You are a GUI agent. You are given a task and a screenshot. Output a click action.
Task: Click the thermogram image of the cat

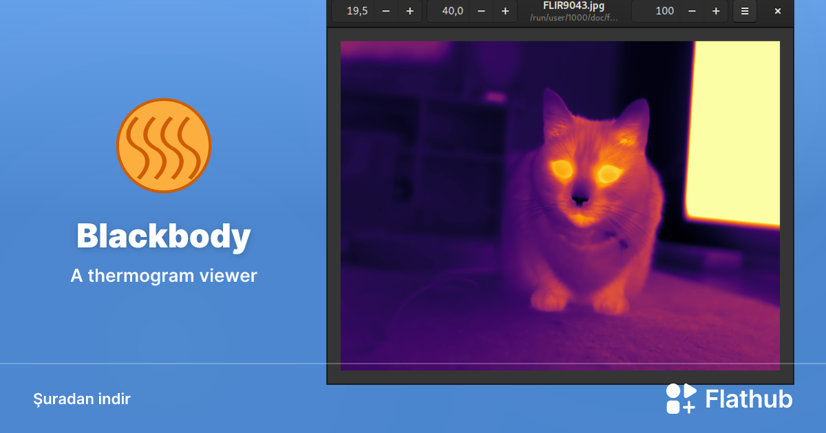[560, 206]
